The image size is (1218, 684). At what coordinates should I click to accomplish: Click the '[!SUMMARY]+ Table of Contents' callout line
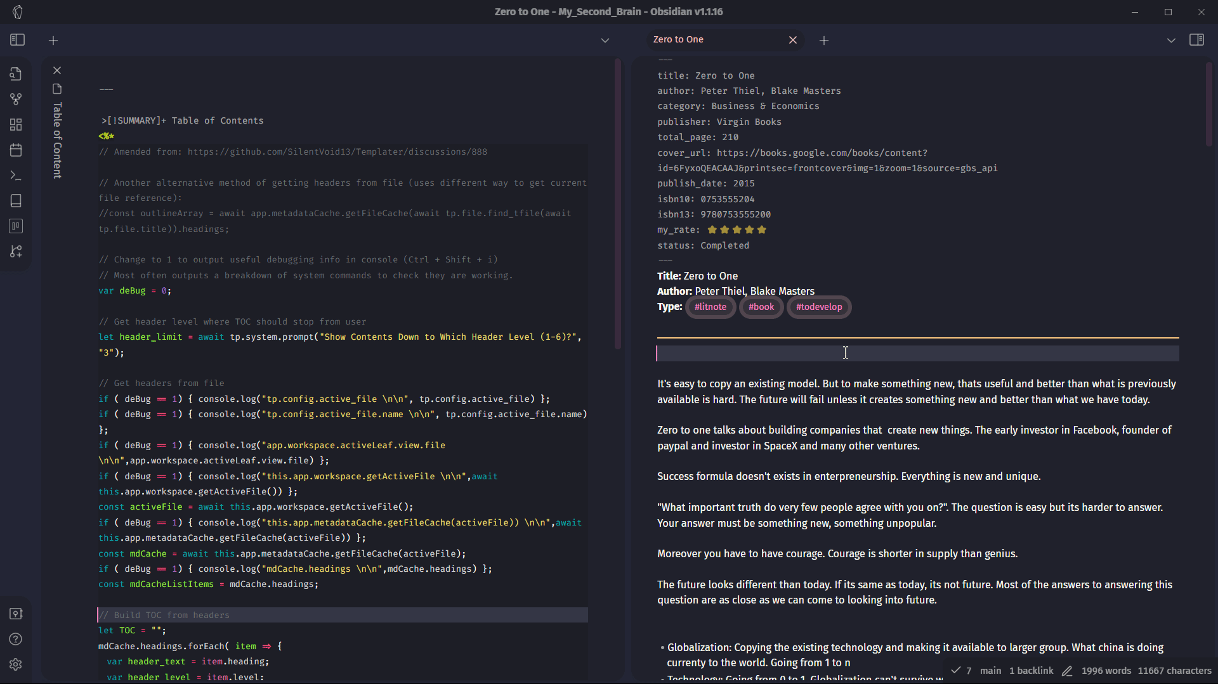183,120
